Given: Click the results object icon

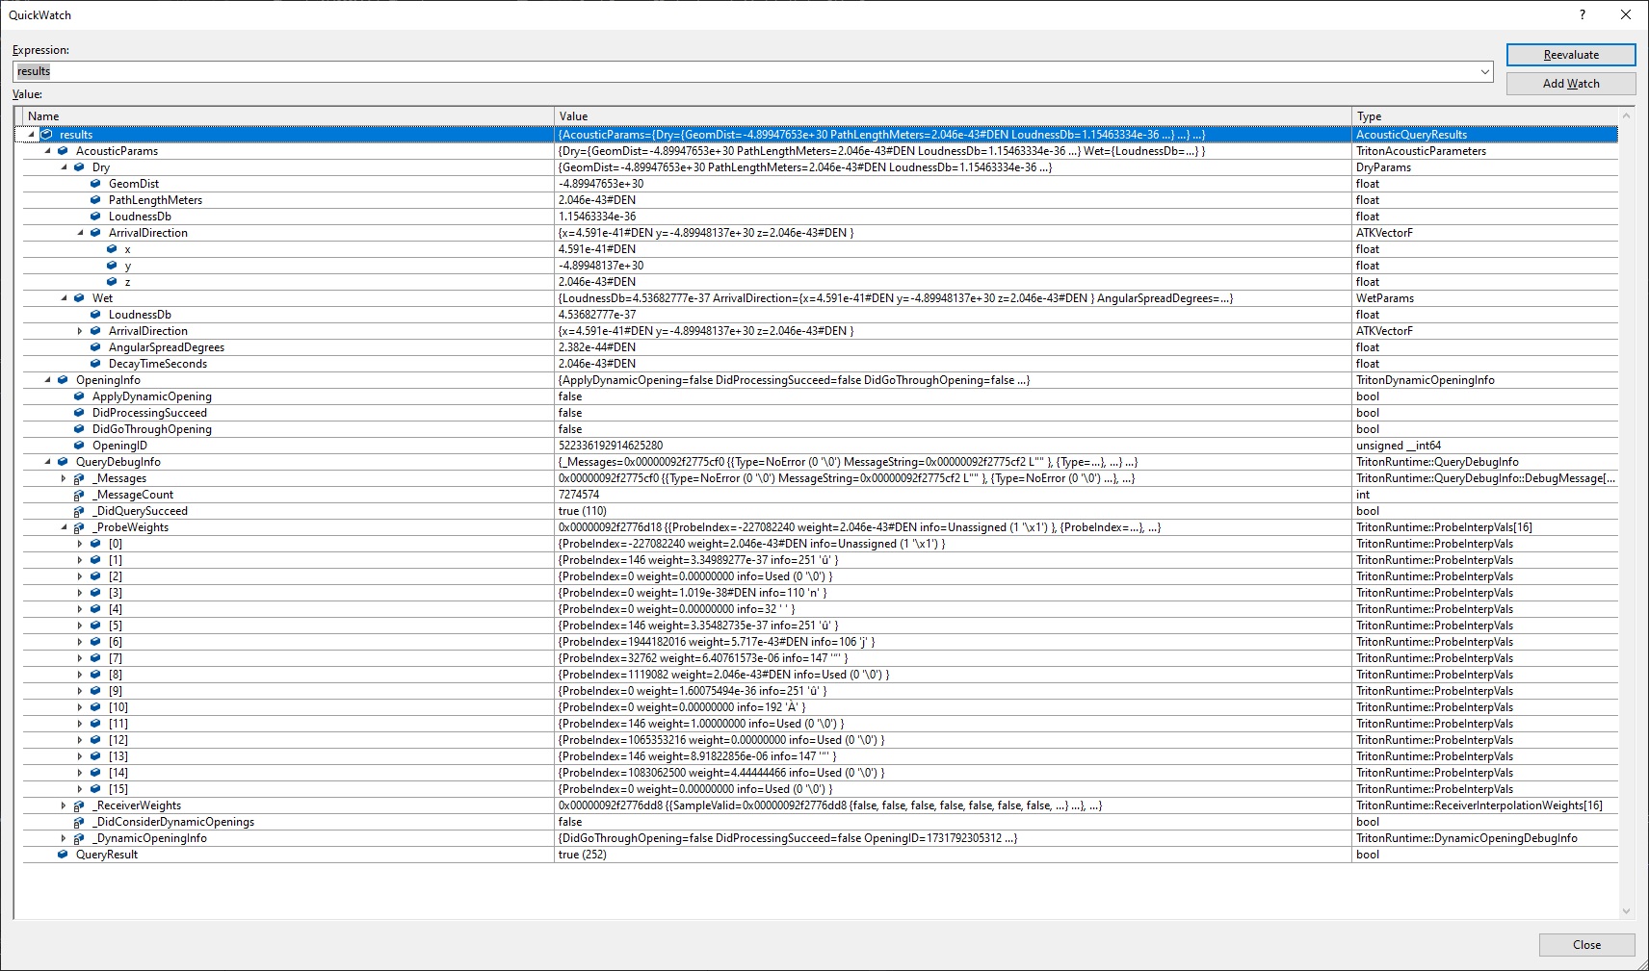Looking at the screenshot, I should [47, 135].
